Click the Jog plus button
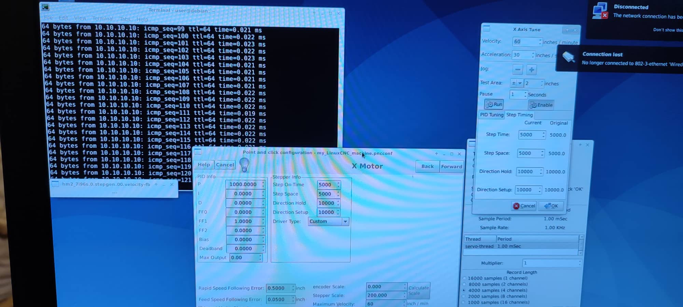 [531, 70]
